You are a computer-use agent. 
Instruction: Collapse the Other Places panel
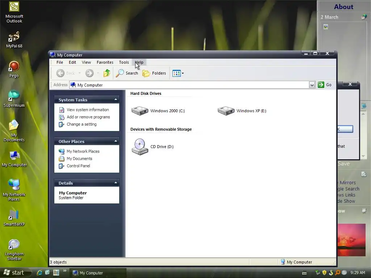tap(116, 141)
